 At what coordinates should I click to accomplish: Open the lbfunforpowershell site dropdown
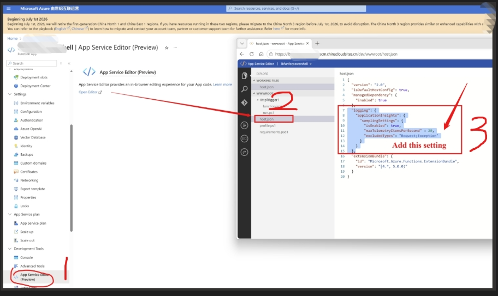[x=296, y=64]
